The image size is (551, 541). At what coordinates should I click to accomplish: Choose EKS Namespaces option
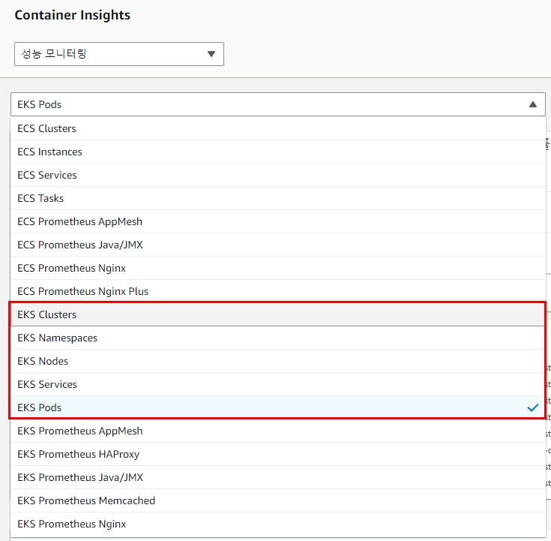(278, 338)
